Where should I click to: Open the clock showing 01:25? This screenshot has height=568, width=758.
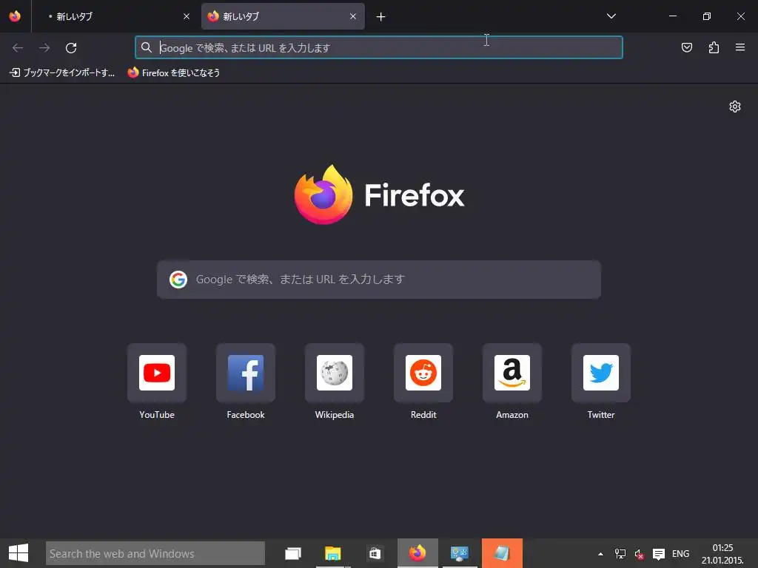pos(722,554)
